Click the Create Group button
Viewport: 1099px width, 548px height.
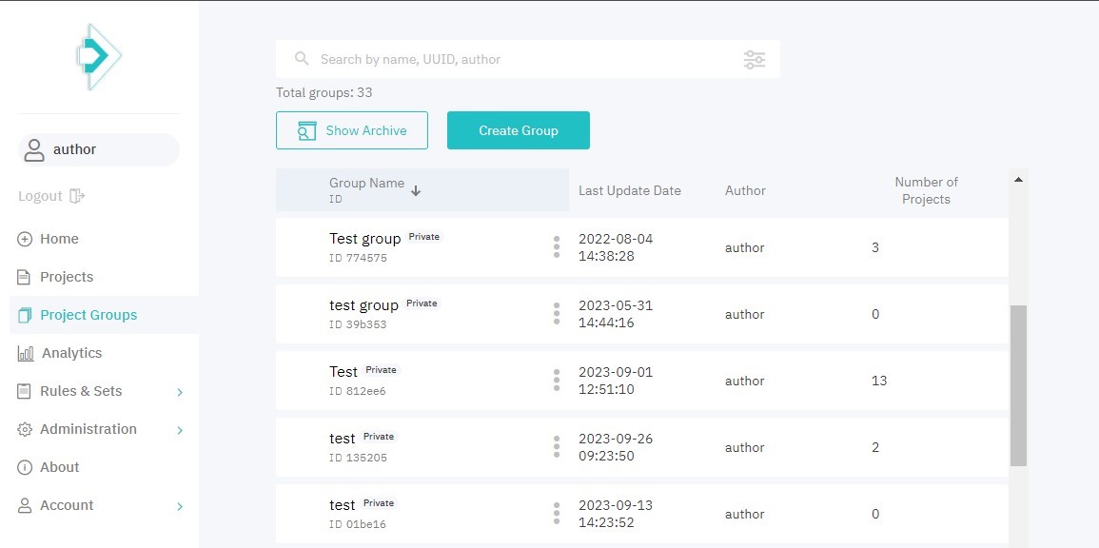coord(519,130)
